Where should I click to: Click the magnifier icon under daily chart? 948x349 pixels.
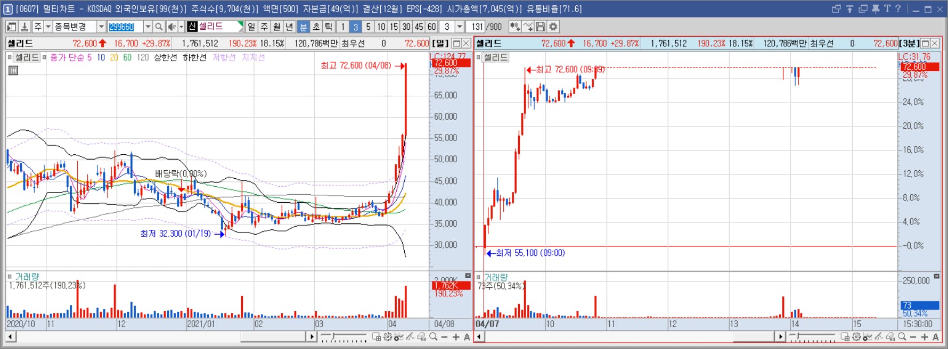pyautogui.click(x=434, y=337)
